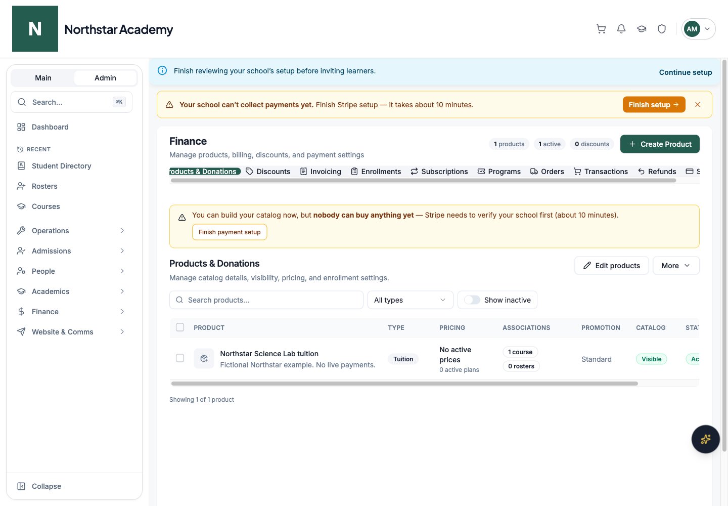Click the Continue setup link
Image resolution: width=728 pixels, height=506 pixels.
click(686, 72)
